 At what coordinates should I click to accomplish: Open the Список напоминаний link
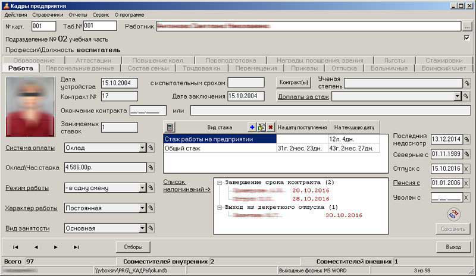[186, 186]
